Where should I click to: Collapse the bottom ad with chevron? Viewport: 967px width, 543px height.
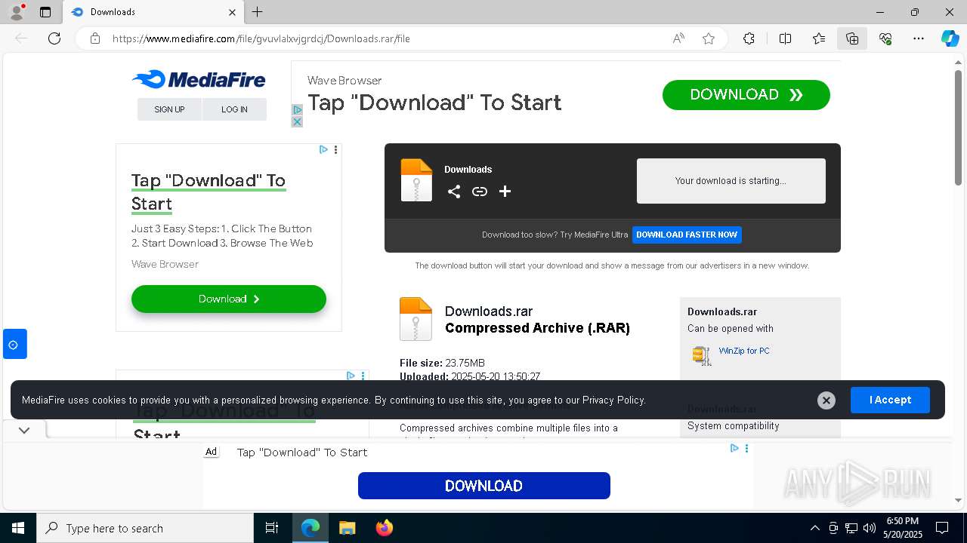(24, 431)
